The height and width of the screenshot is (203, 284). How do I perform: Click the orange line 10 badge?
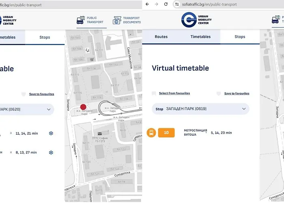pyautogui.click(x=166, y=132)
